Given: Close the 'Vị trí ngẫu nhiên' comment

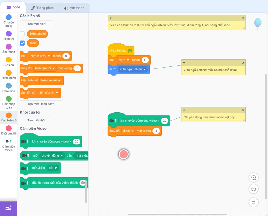Looking at the screenshot, I should [x=243, y=63].
